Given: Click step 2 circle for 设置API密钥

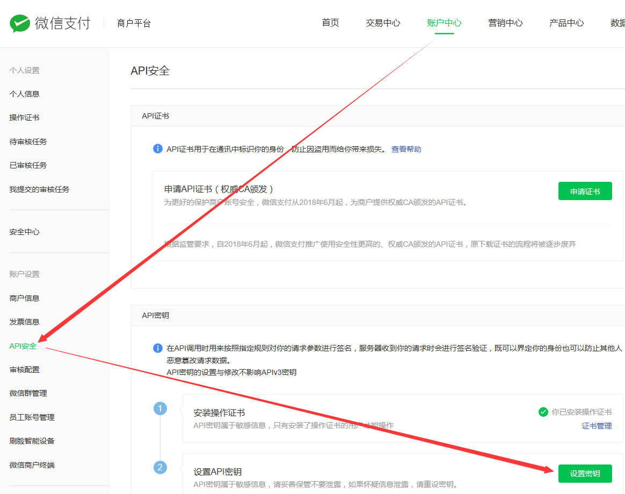Looking at the screenshot, I should [x=160, y=467].
